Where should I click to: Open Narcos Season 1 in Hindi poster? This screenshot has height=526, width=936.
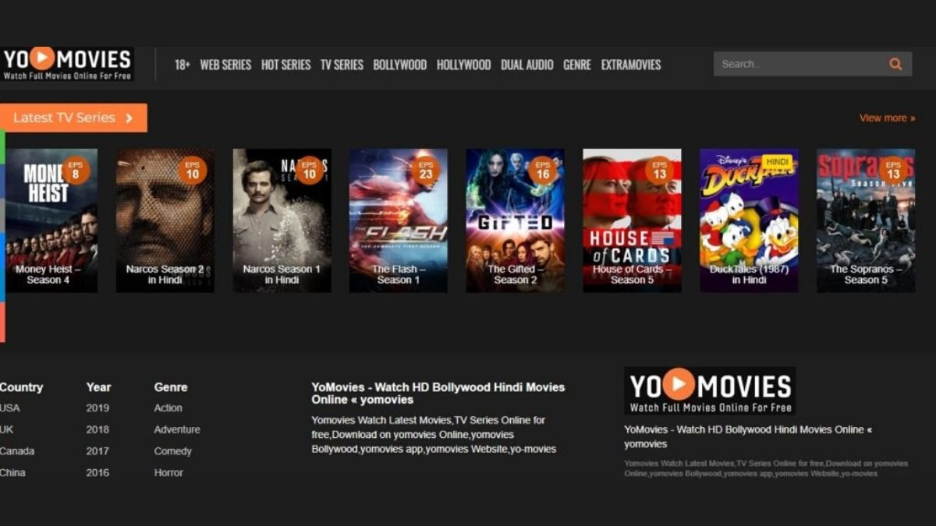(282, 221)
